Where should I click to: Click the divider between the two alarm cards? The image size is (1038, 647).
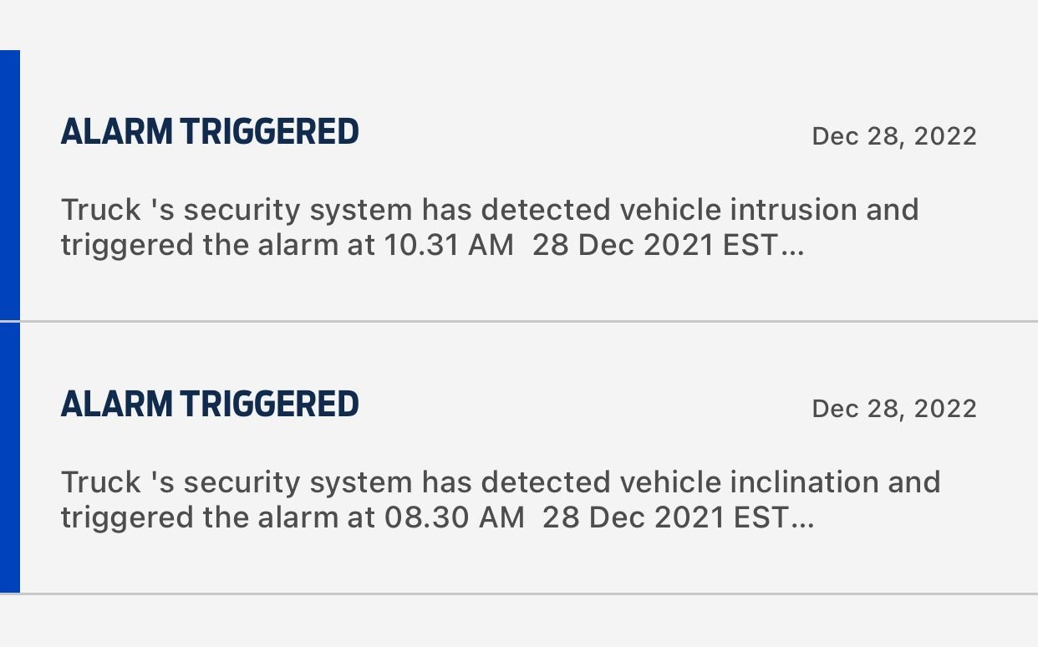518,320
